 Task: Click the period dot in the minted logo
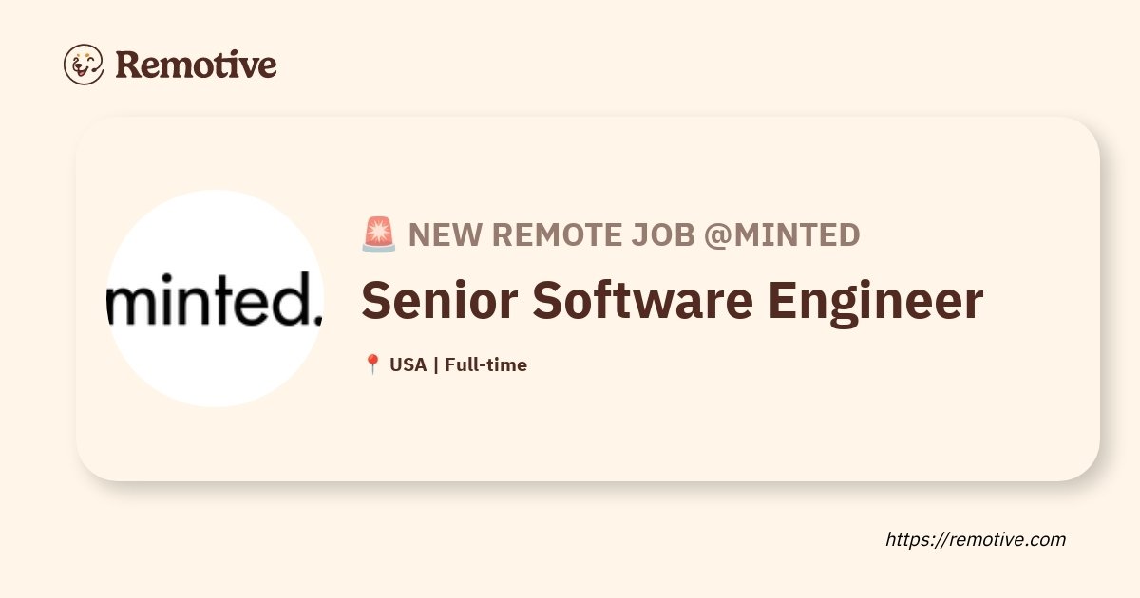click(317, 320)
